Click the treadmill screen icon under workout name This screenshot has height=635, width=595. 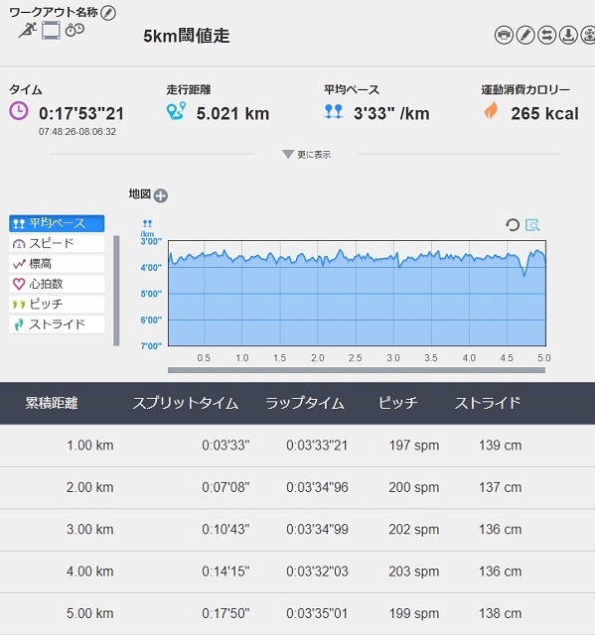coord(51,31)
